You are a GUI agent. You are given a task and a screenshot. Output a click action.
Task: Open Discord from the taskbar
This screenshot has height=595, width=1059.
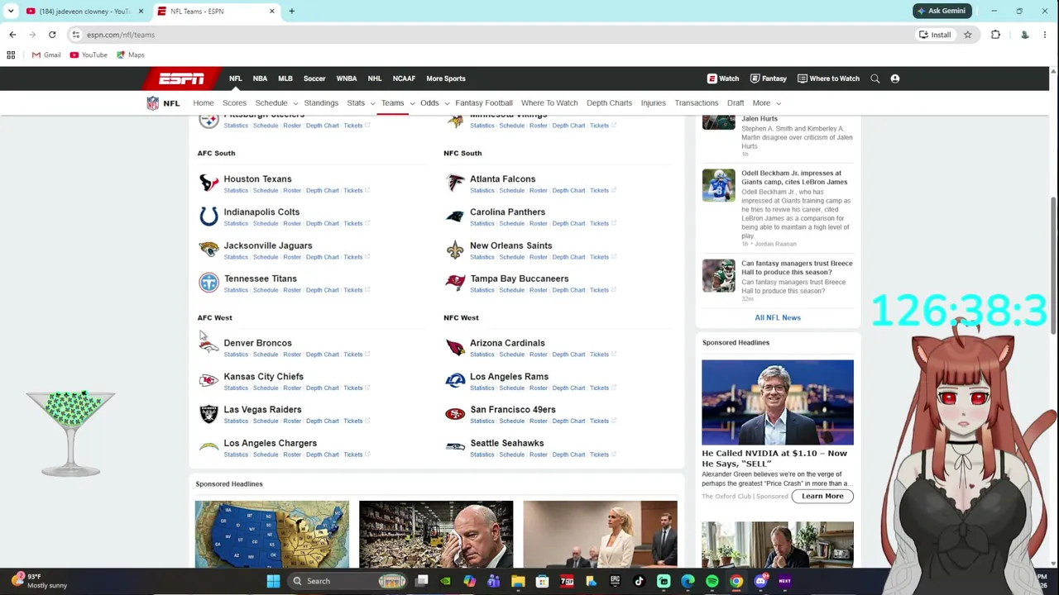coord(760,581)
